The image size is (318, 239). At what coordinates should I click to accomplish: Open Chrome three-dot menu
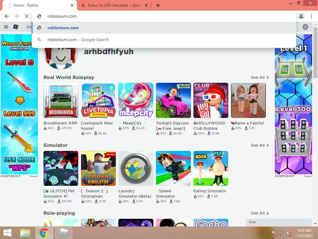point(311,16)
